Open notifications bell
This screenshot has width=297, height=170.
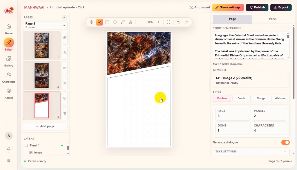click(x=9, y=149)
